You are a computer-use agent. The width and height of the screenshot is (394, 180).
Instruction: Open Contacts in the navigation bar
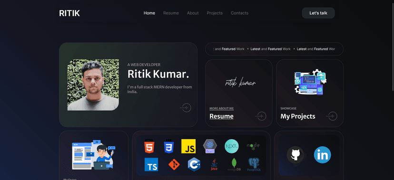239,13
